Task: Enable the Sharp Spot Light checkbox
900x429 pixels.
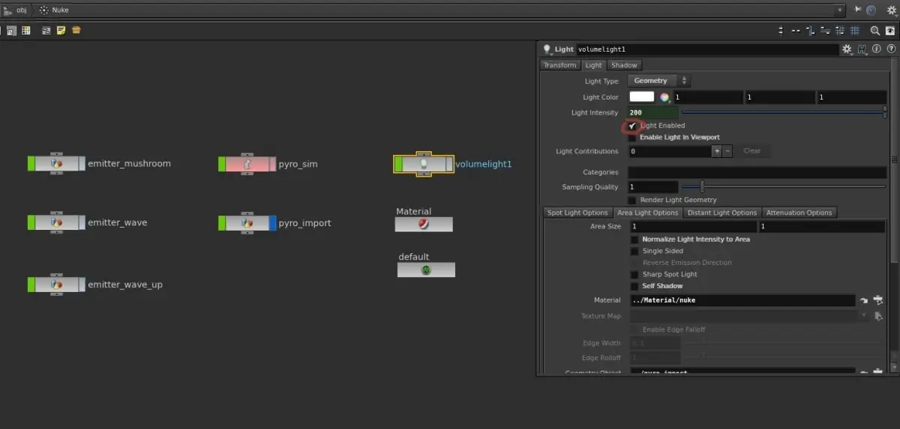Action: point(634,275)
